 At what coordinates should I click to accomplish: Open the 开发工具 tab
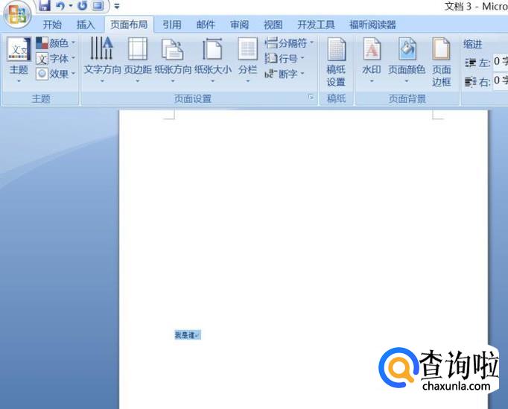(x=316, y=25)
